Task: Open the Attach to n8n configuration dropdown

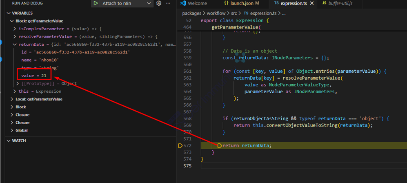Action: click(127, 3)
